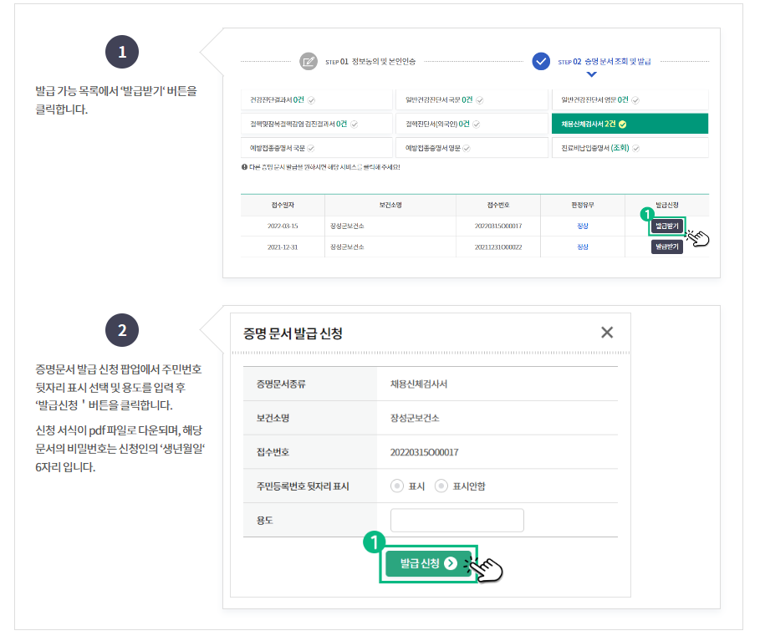The image size is (760, 641).
Task: Click the arrow icon inside the 발급 신청 button
Action: (450, 563)
